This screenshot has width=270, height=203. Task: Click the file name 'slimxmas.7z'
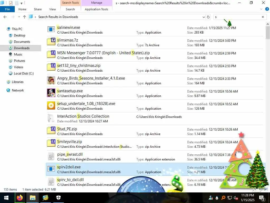[x=68, y=40]
